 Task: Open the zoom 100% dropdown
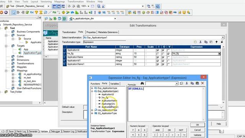88,6
